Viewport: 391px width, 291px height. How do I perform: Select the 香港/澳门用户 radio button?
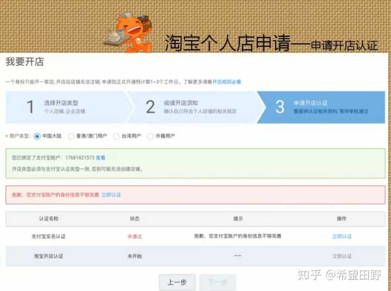[71, 136]
